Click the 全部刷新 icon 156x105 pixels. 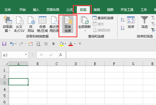(x=85, y=20)
